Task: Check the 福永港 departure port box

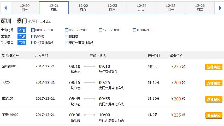Action: coord(33,36)
